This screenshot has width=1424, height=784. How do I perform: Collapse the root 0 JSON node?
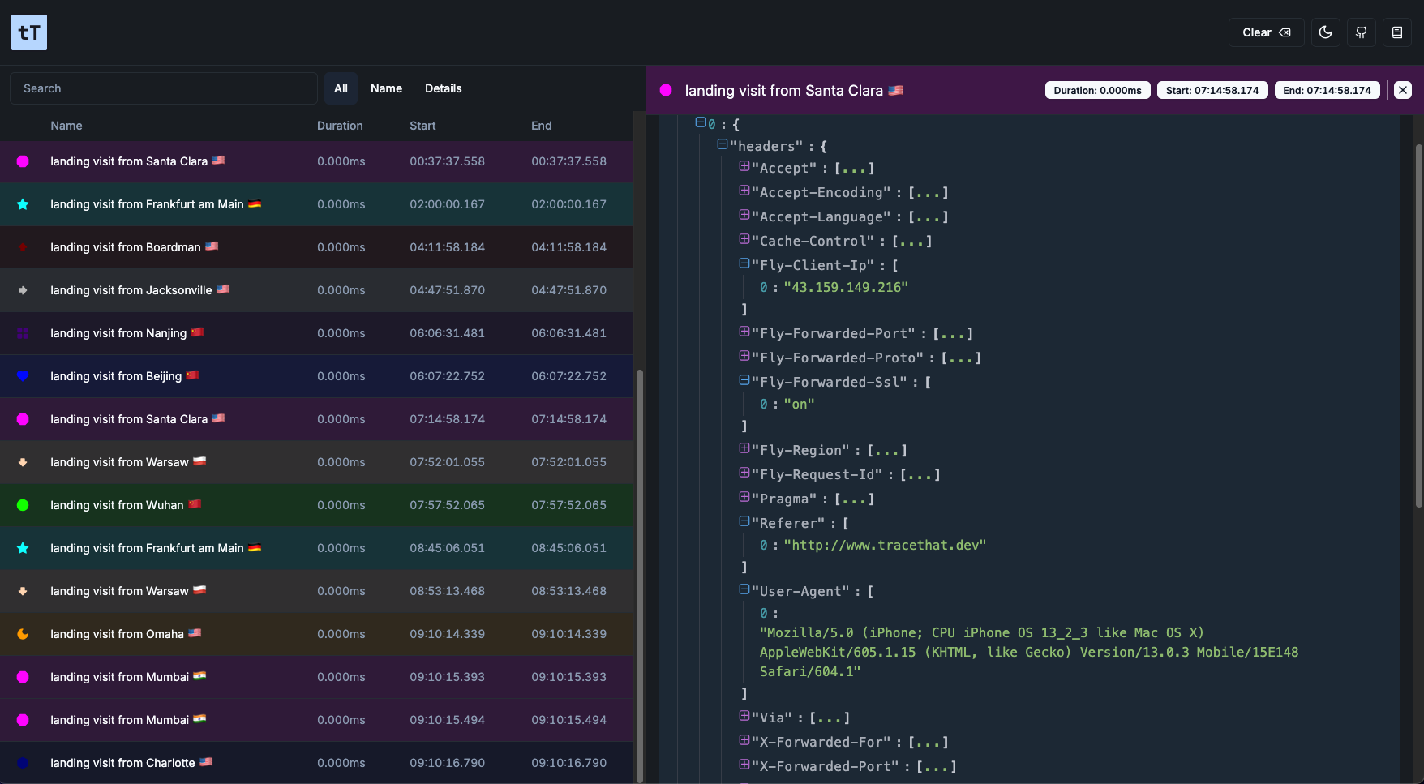[x=701, y=122]
